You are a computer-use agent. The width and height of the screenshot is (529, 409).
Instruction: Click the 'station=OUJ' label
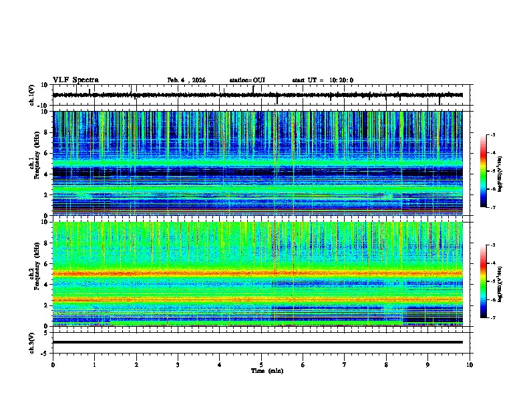247,80
